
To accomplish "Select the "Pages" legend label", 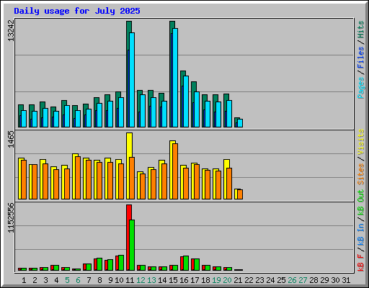I will [x=361, y=88].
